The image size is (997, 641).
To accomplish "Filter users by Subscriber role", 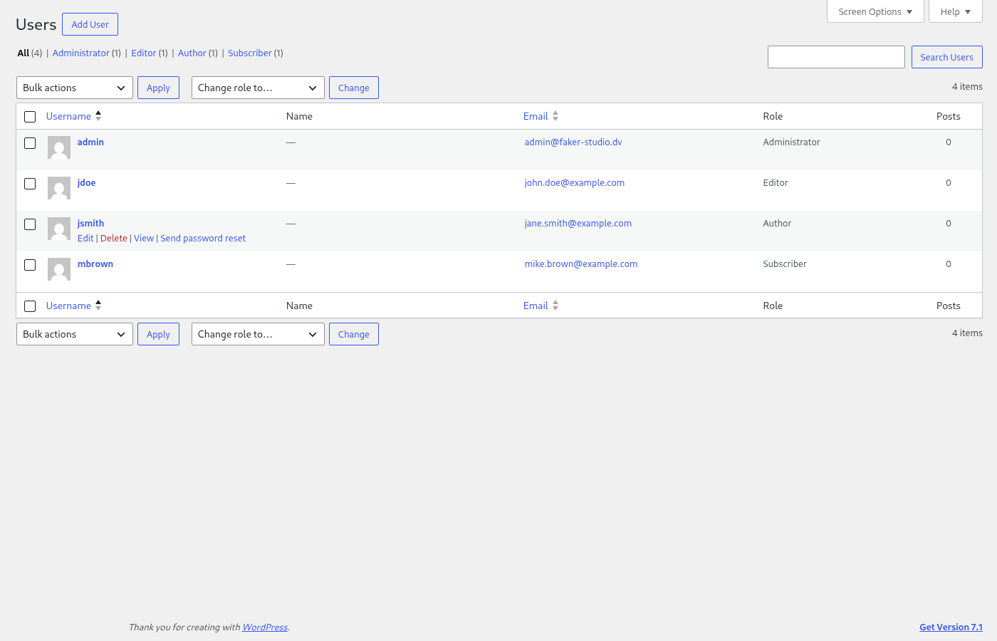I will [x=250, y=53].
